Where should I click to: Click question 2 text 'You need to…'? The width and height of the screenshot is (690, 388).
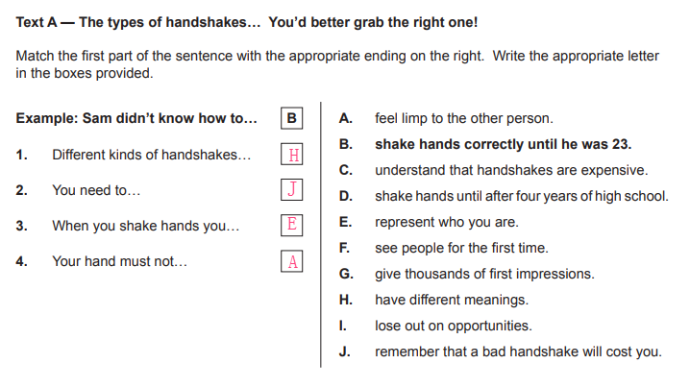click(x=96, y=190)
